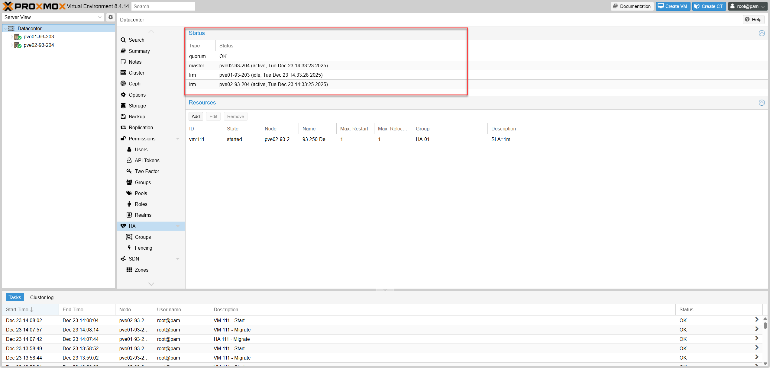Collapse the Permissions submenu
770x368 pixels.
[x=178, y=139]
